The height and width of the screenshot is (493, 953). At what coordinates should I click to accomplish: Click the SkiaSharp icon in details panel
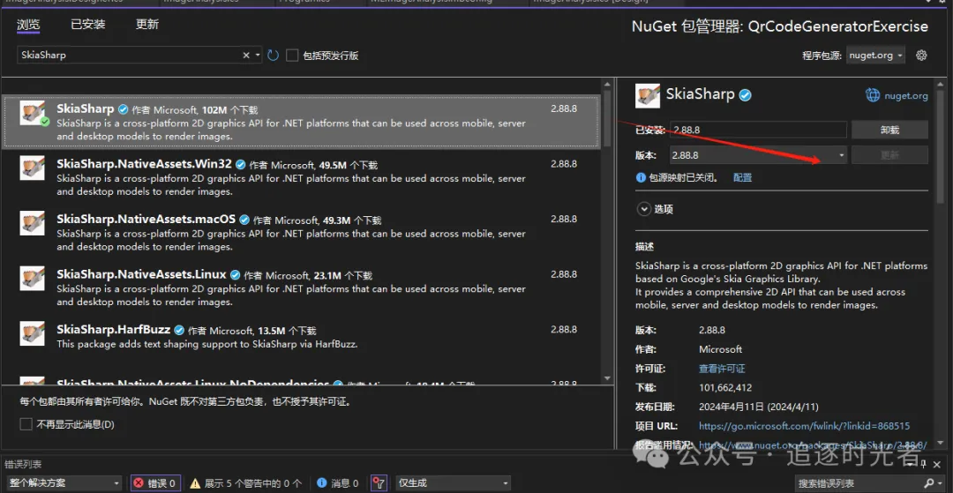click(648, 95)
